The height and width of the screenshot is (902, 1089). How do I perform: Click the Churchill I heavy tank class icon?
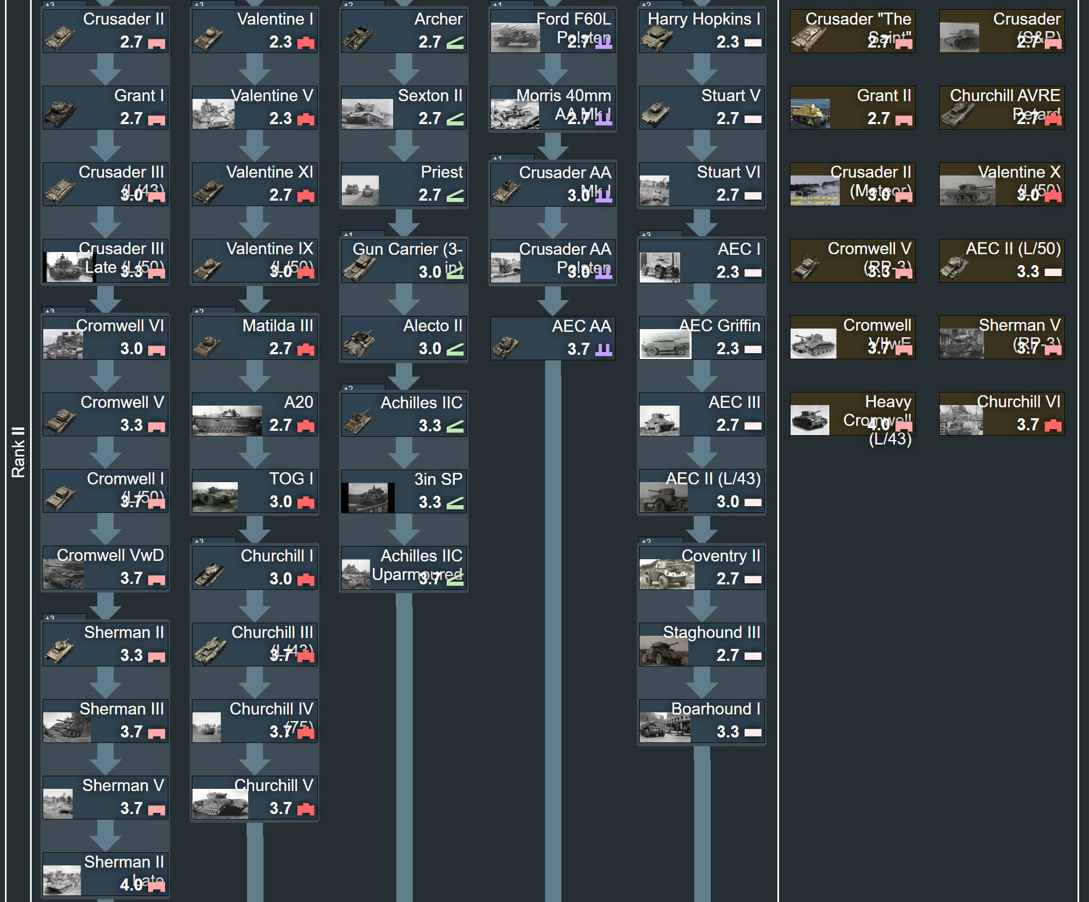(x=306, y=579)
